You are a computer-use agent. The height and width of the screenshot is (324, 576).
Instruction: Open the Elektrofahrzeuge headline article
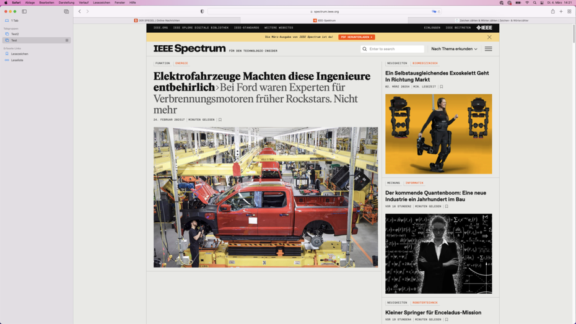pos(262,92)
